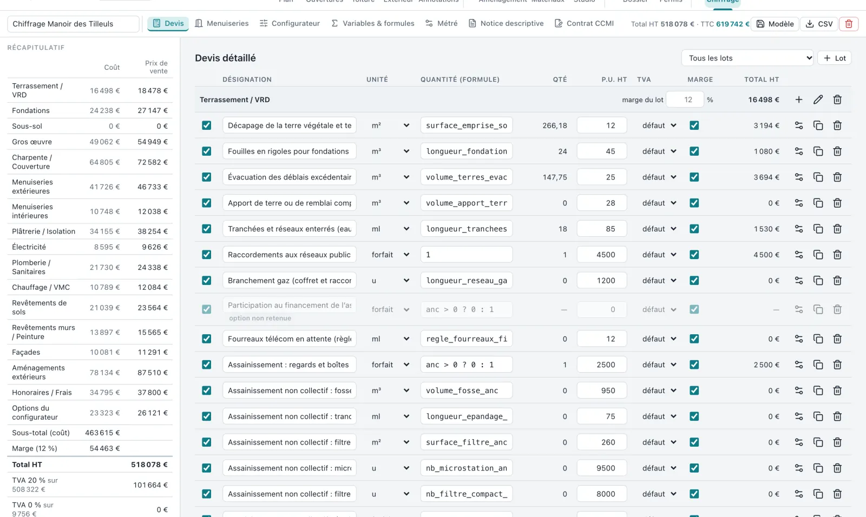Screen dimensions: 866x517
Task: Open the Contrat CCMI tab
Action: click(x=585, y=24)
